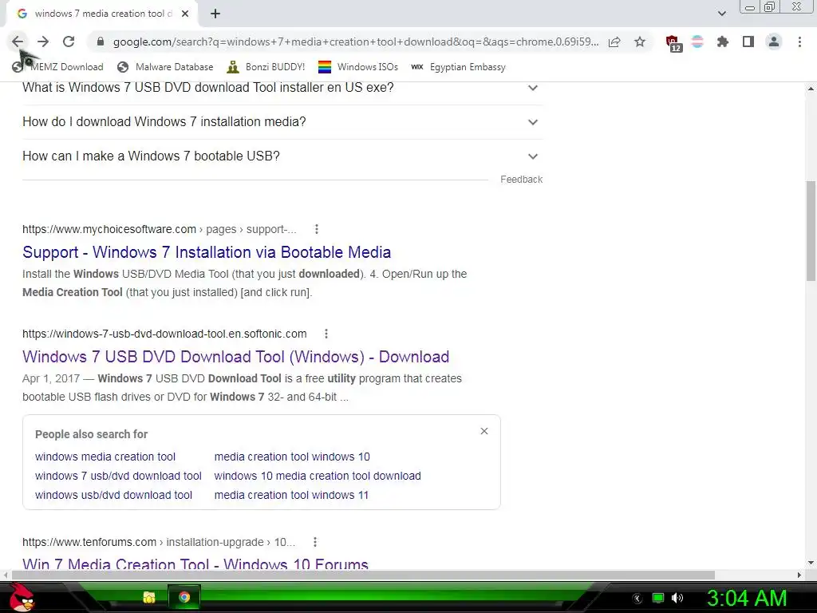817x613 pixels.
Task: Search 'windows media creation tool' suggestion
Action: [x=105, y=457]
